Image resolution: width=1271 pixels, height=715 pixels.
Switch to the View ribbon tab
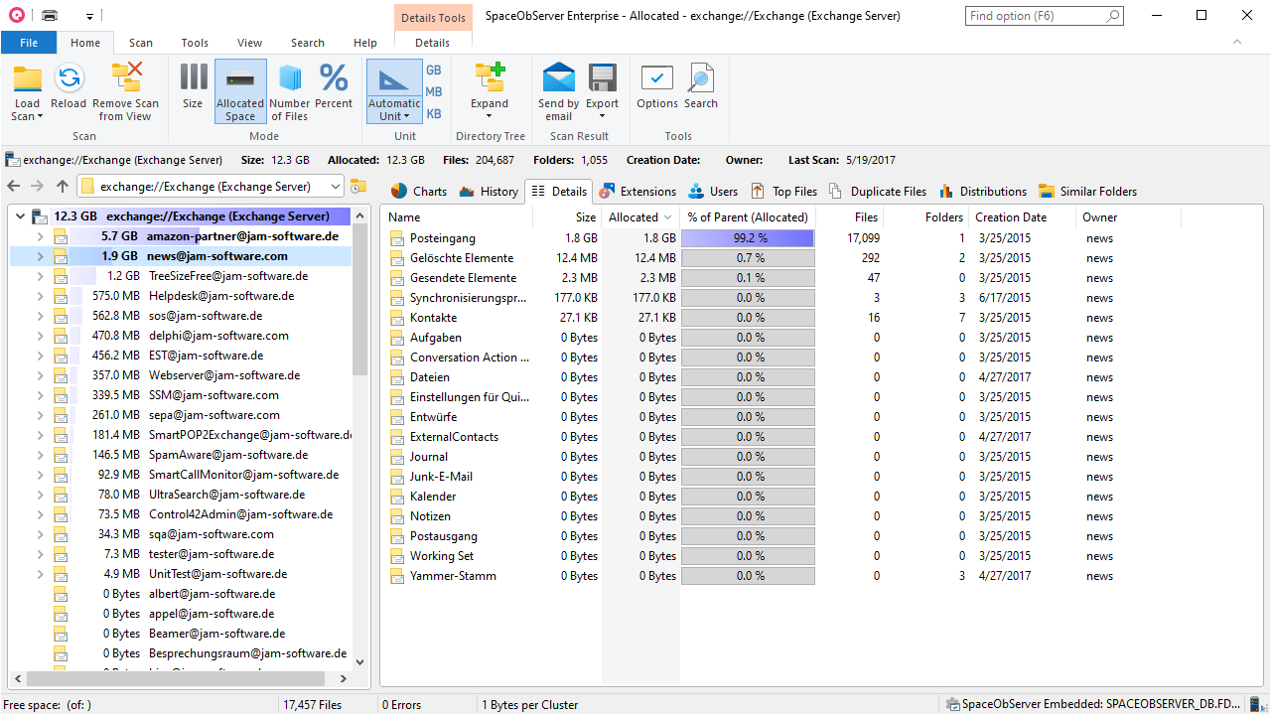click(250, 43)
